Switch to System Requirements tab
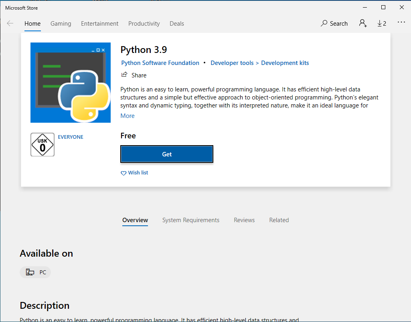Viewport: 411px width, 322px height. [x=191, y=220]
